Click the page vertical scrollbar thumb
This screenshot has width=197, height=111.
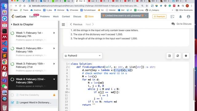click(194, 84)
